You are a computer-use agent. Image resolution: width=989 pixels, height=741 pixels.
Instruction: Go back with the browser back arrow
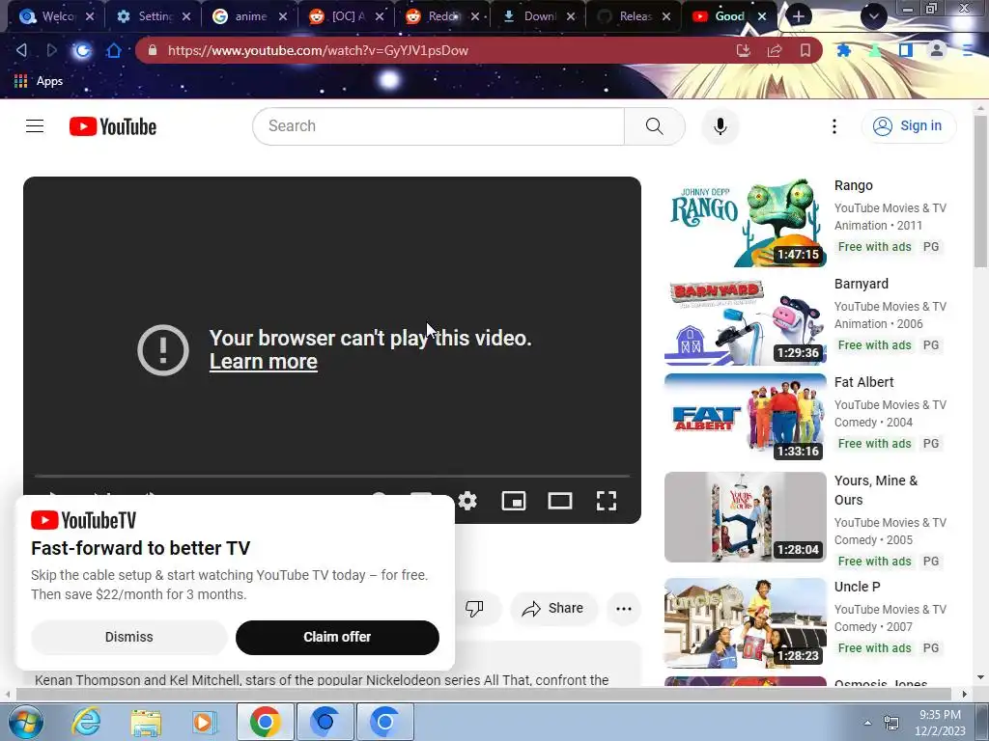[21, 50]
